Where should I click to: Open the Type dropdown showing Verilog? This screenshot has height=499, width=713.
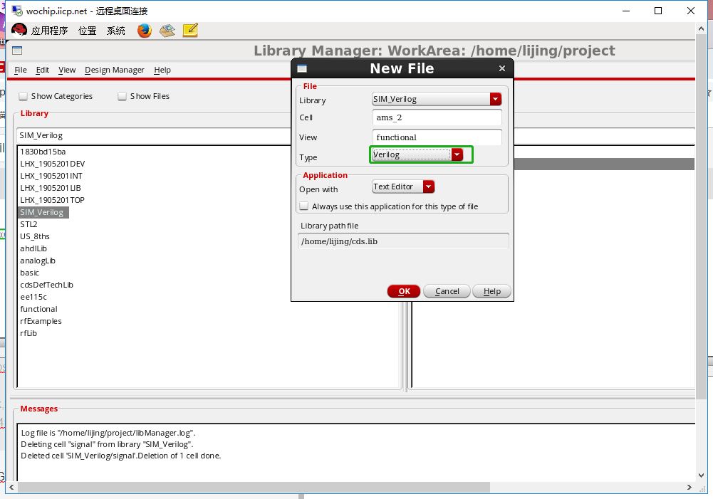457,154
